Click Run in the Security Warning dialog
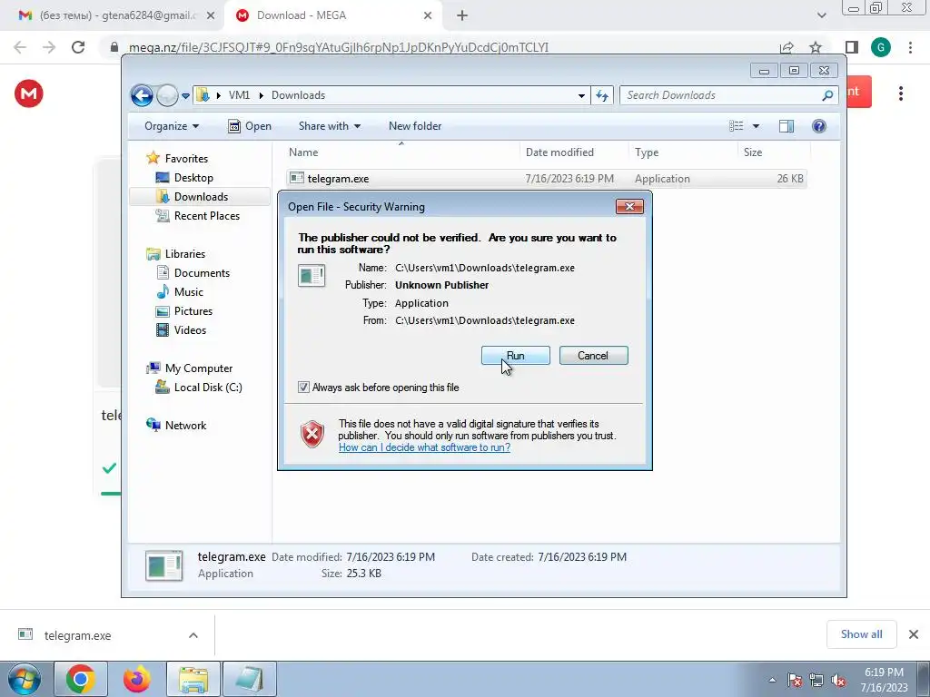 pos(516,356)
